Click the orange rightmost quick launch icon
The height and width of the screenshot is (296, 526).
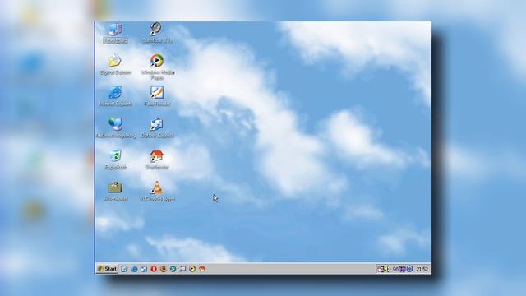(x=202, y=269)
